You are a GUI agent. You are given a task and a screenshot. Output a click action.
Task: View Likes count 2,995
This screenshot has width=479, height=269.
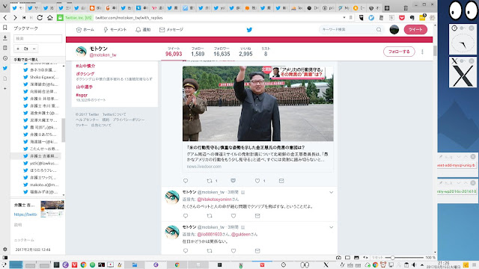point(245,52)
